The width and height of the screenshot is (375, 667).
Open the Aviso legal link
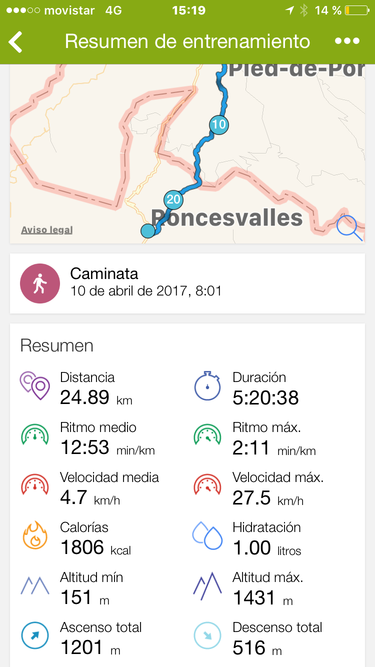[46, 230]
